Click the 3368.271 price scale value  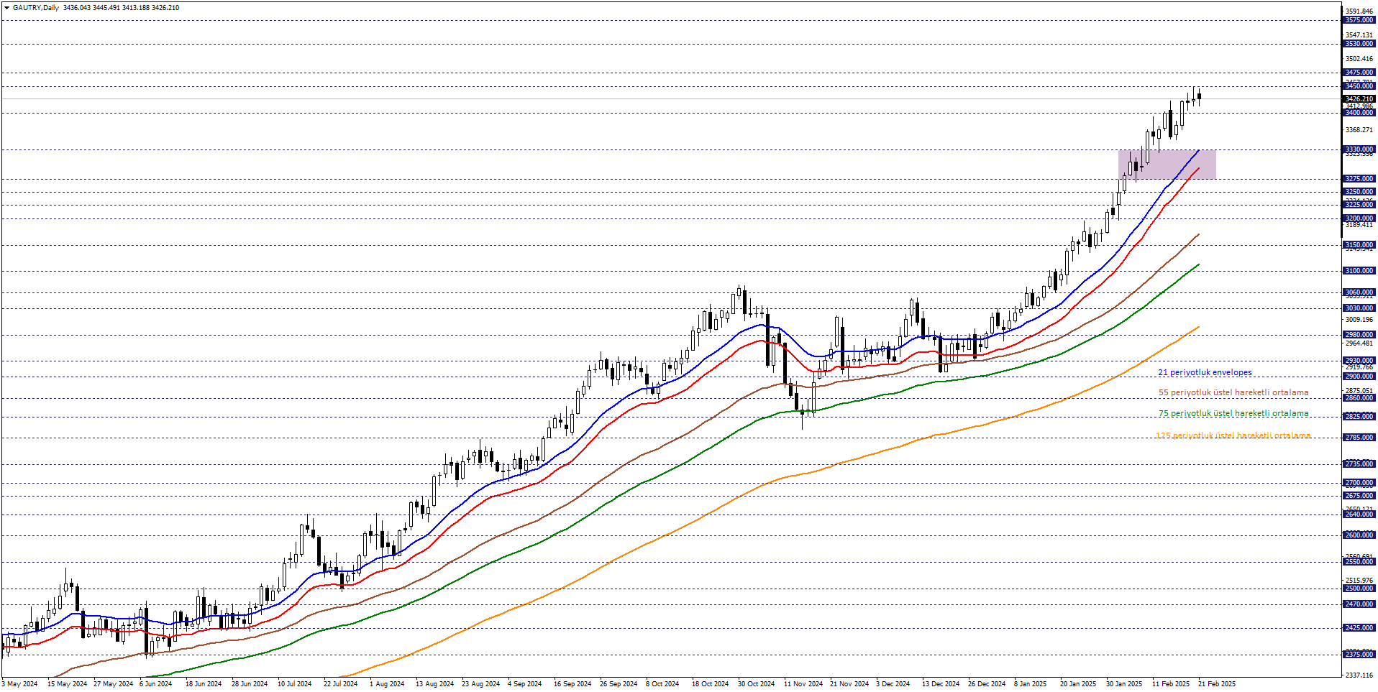tap(1359, 130)
